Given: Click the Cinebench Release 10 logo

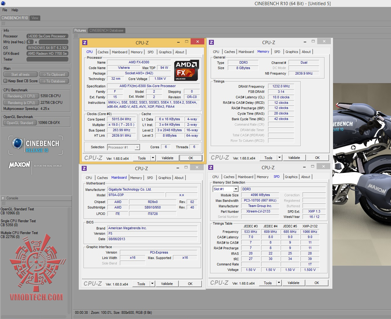Looking at the screenshot, I should [36, 146].
